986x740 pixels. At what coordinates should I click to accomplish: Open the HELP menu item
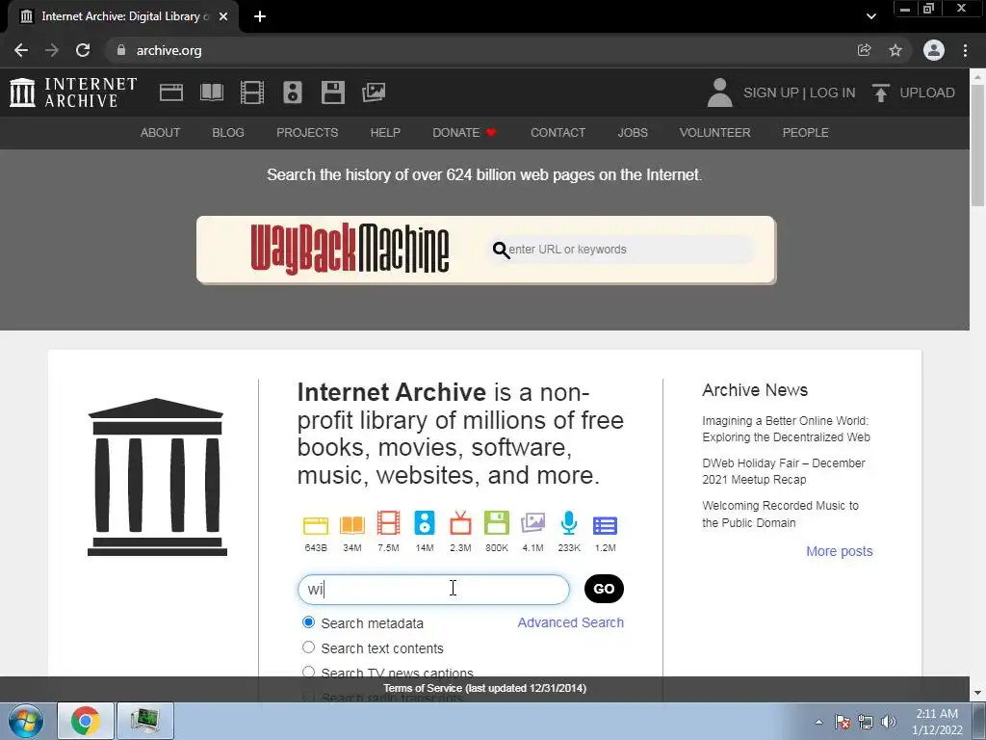click(385, 133)
